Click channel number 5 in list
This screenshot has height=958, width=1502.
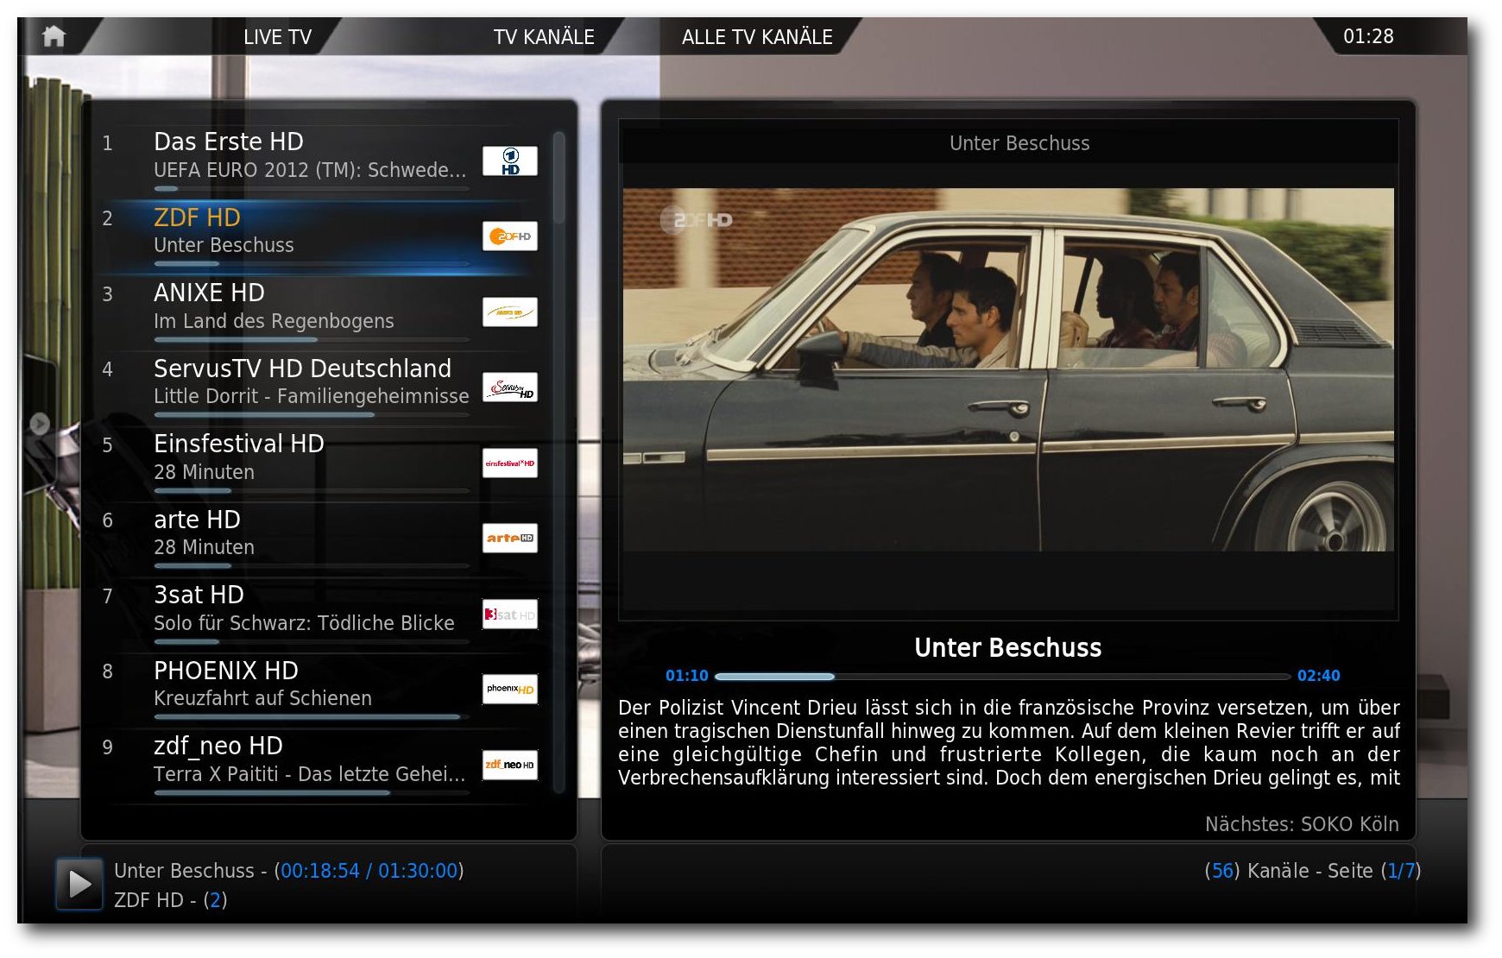108,445
